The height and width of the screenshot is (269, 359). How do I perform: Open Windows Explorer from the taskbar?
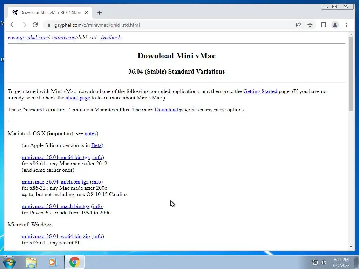(x=31, y=262)
